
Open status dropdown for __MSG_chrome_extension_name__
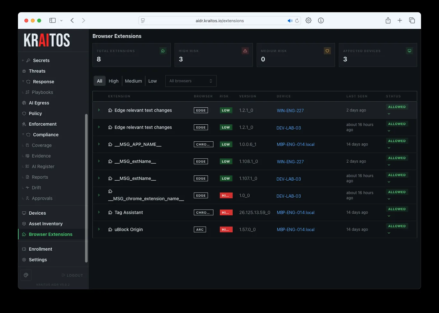pyautogui.click(x=389, y=199)
